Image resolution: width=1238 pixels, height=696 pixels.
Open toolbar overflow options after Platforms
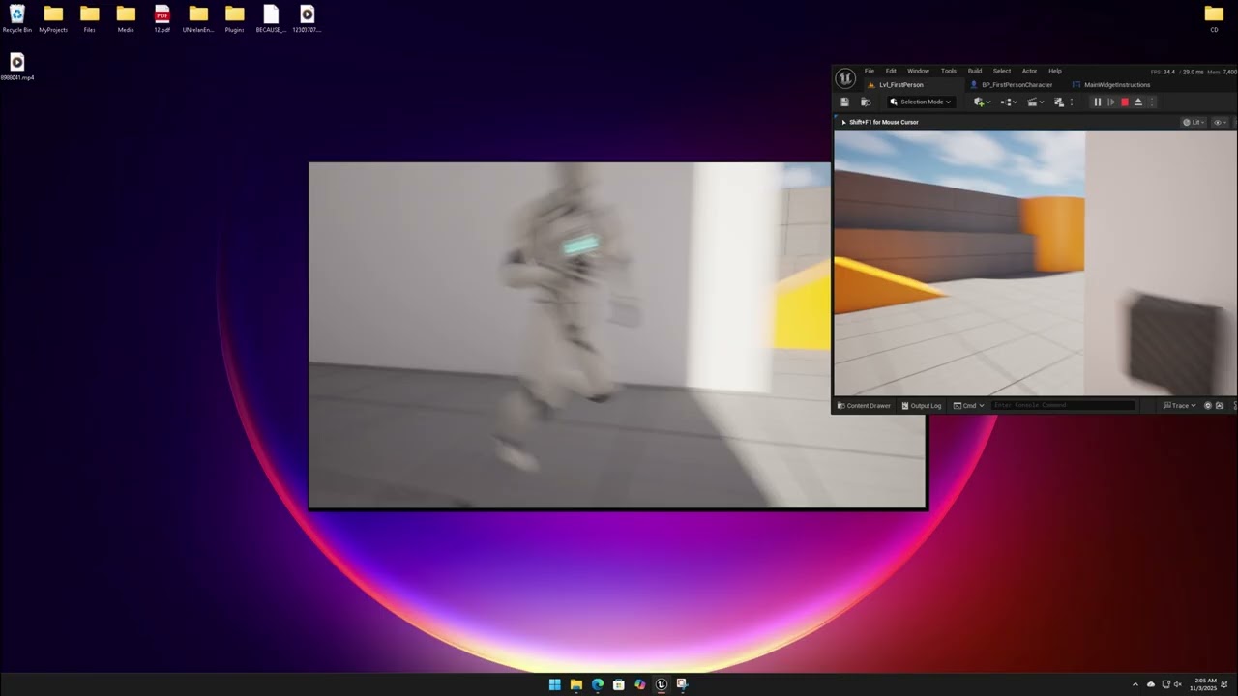tap(1071, 101)
